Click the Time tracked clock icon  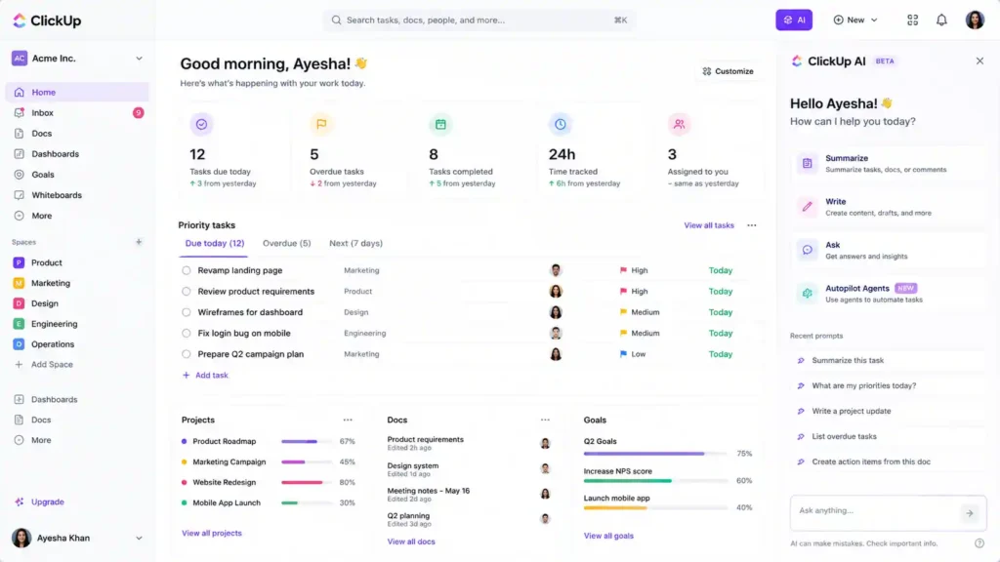[560, 124]
